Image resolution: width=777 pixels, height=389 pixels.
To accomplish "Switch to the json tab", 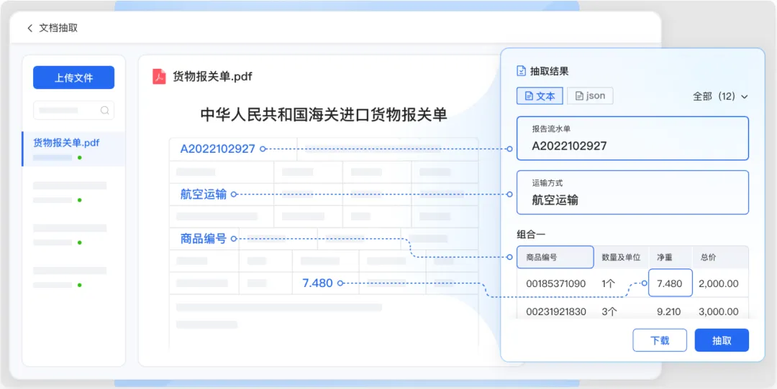I will (590, 96).
